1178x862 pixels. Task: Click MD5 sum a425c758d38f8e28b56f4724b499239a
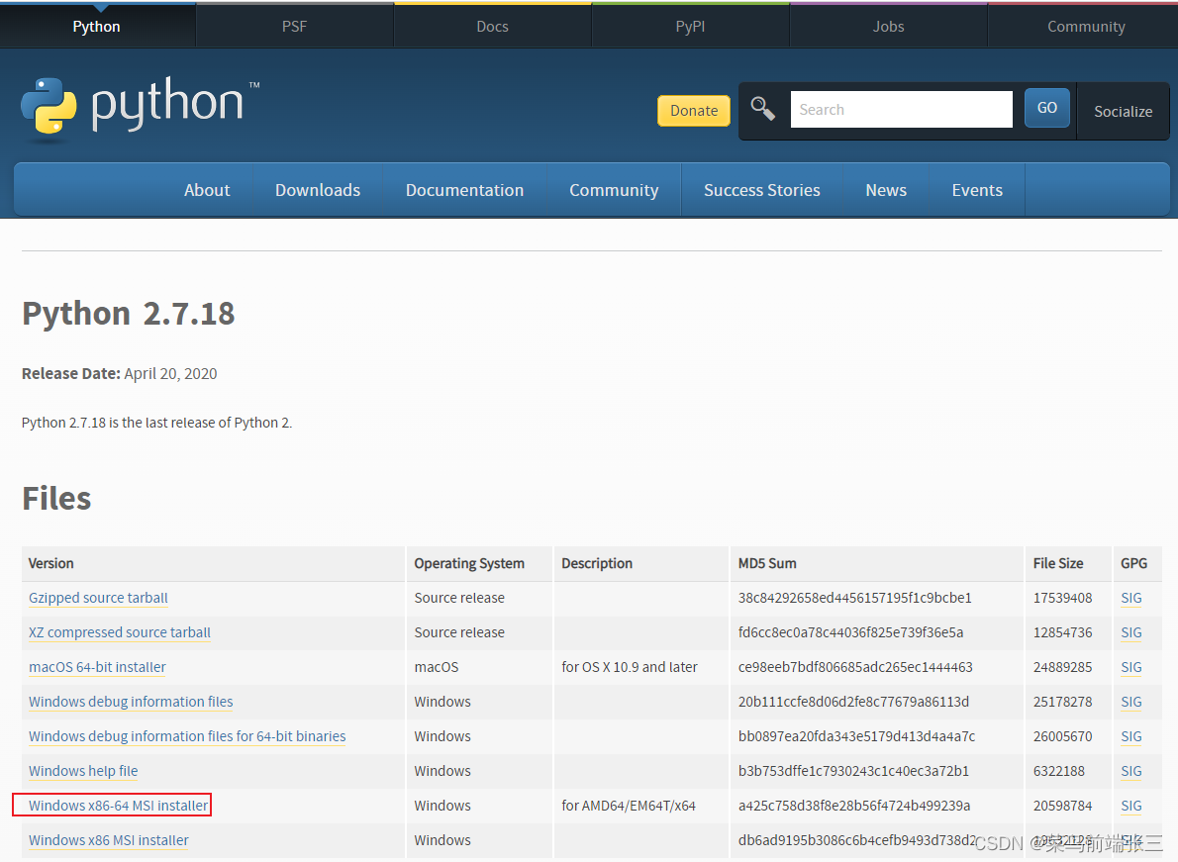pyautogui.click(x=854, y=805)
